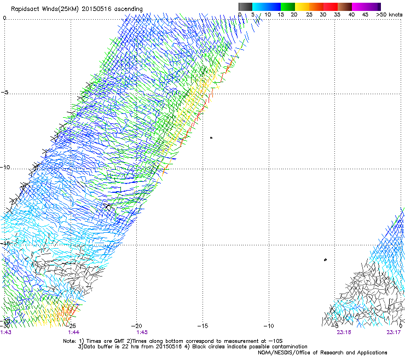Click the red 30-35 knots legend swatch
This screenshot has height=356, width=405.
point(331,7)
